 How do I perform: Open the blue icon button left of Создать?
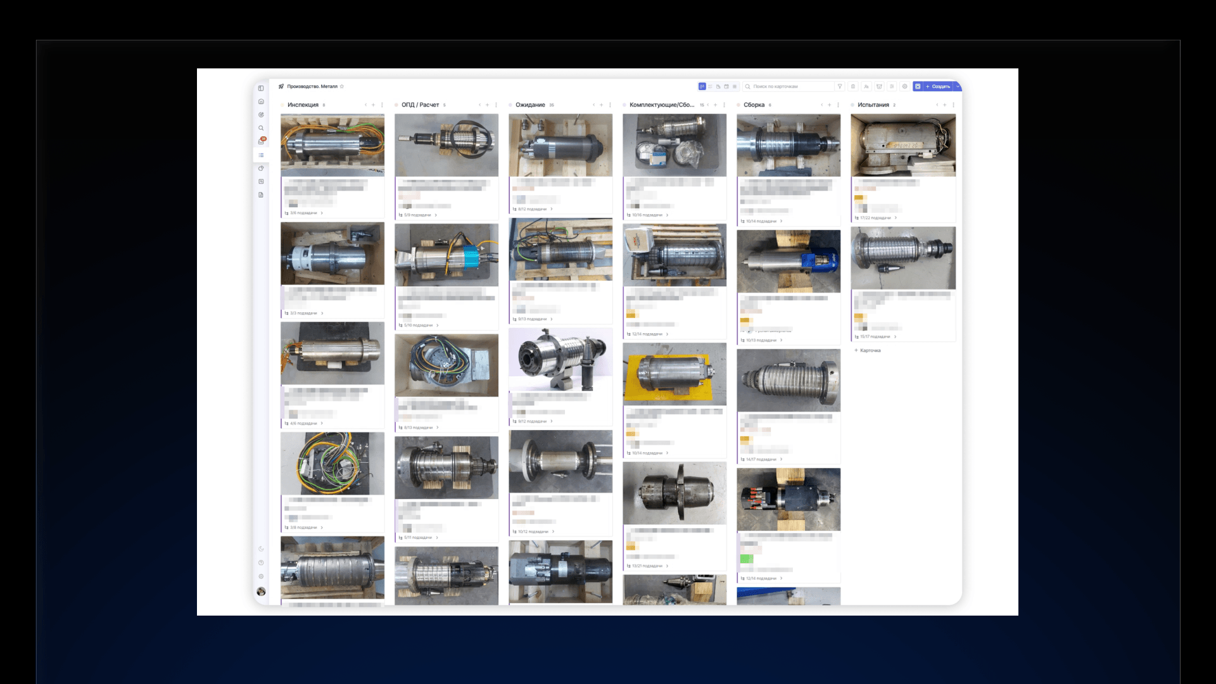coord(918,86)
